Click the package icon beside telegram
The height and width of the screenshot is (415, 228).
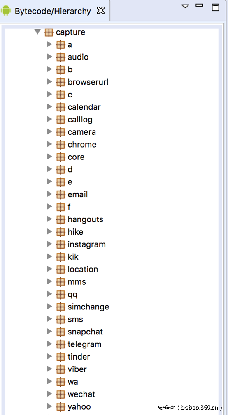click(61, 344)
